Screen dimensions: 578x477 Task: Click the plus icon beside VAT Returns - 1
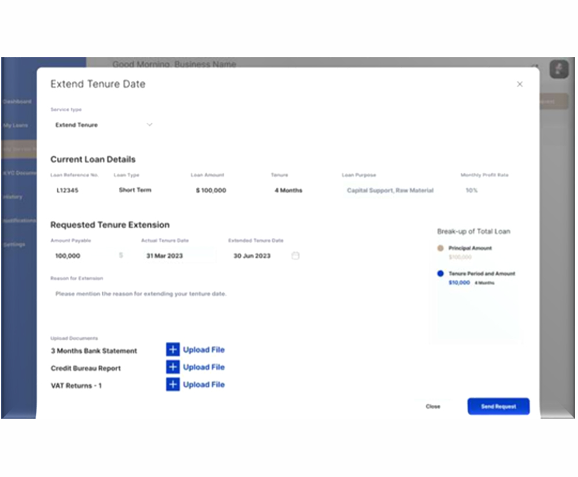pos(173,385)
